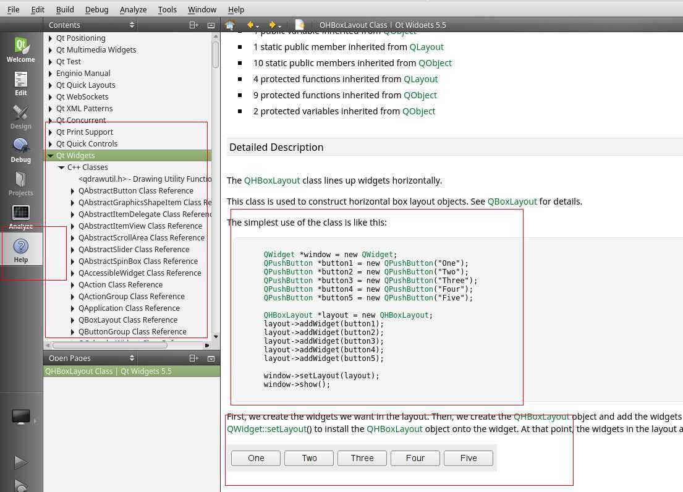683x492 pixels.
Task: Expand QBoxLayout Class Reference node
Action: coord(73,320)
